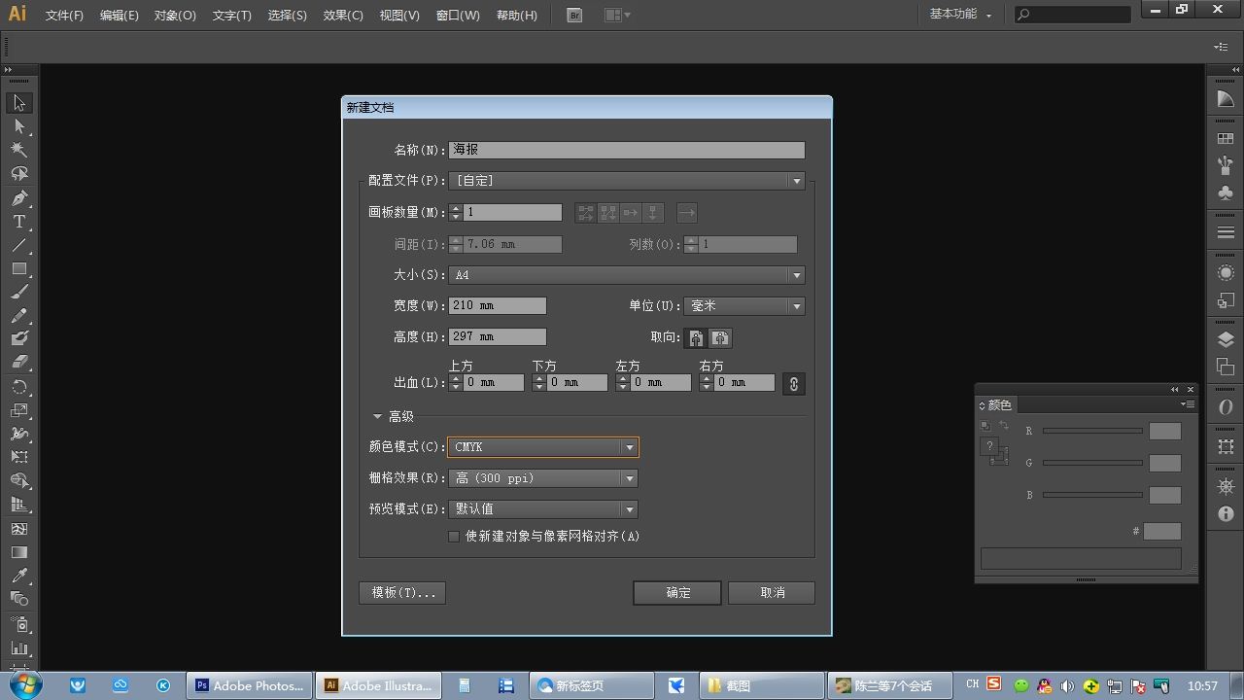
Task: Select the Rotate tool
Action: pyautogui.click(x=19, y=387)
